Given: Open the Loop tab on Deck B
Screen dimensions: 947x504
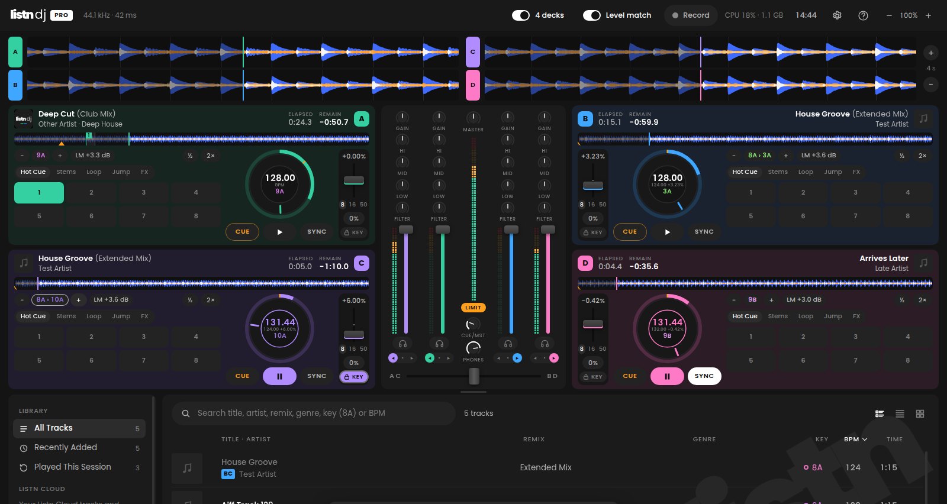Looking at the screenshot, I should (x=806, y=172).
